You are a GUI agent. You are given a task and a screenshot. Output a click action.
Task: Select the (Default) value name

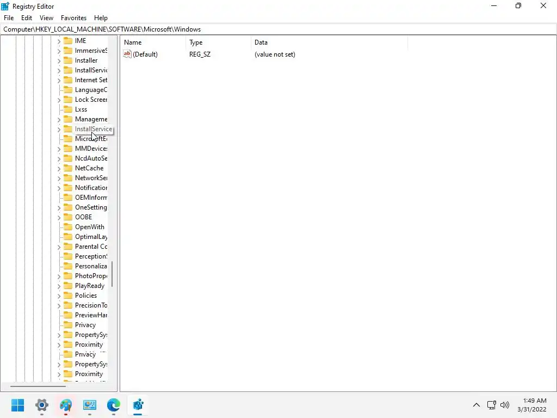[x=145, y=54]
